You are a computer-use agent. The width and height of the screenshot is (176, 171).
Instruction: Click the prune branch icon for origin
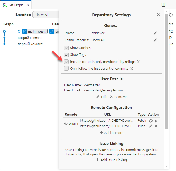pyautogui.click(x=156, y=121)
